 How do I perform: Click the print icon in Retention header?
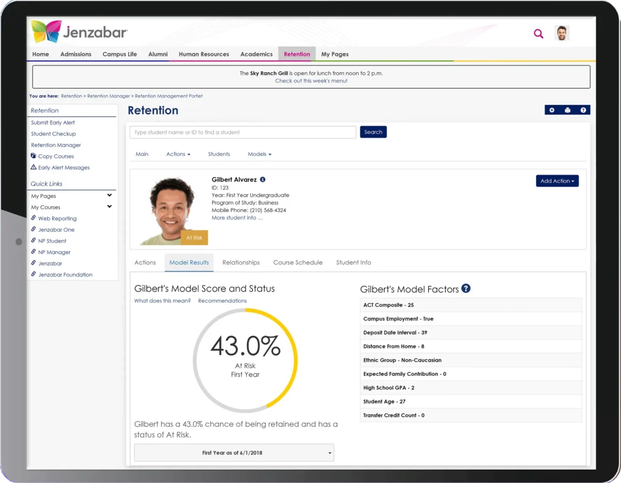point(568,110)
